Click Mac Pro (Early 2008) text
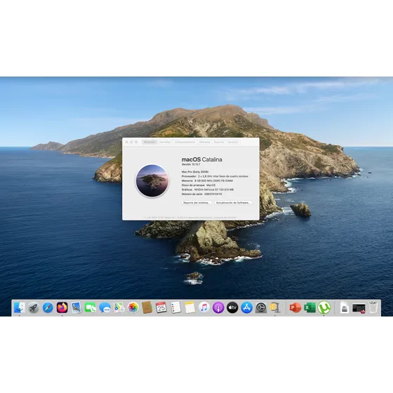The image size is (393, 393). pyautogui.click(x=195, y=172)
